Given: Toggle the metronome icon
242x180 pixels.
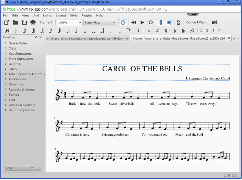Looking at the screenshot, I should [x=178, y=22].
